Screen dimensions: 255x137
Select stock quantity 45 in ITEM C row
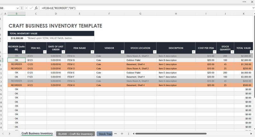[225, 64]
